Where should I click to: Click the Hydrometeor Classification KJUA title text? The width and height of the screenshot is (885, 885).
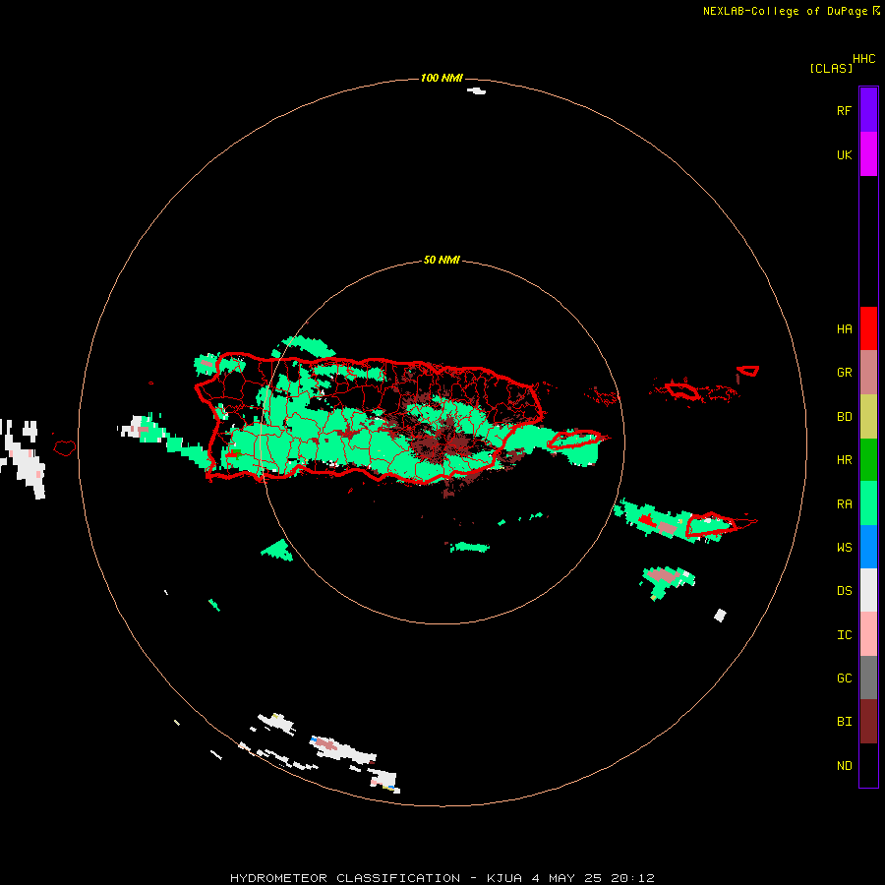coord(442,878)
